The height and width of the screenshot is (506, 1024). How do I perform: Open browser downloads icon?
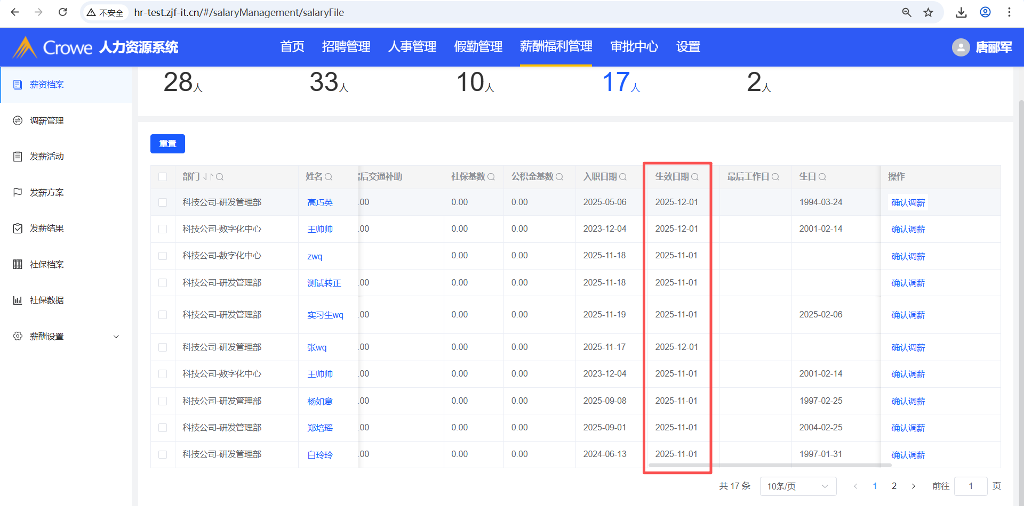(961, 12)
